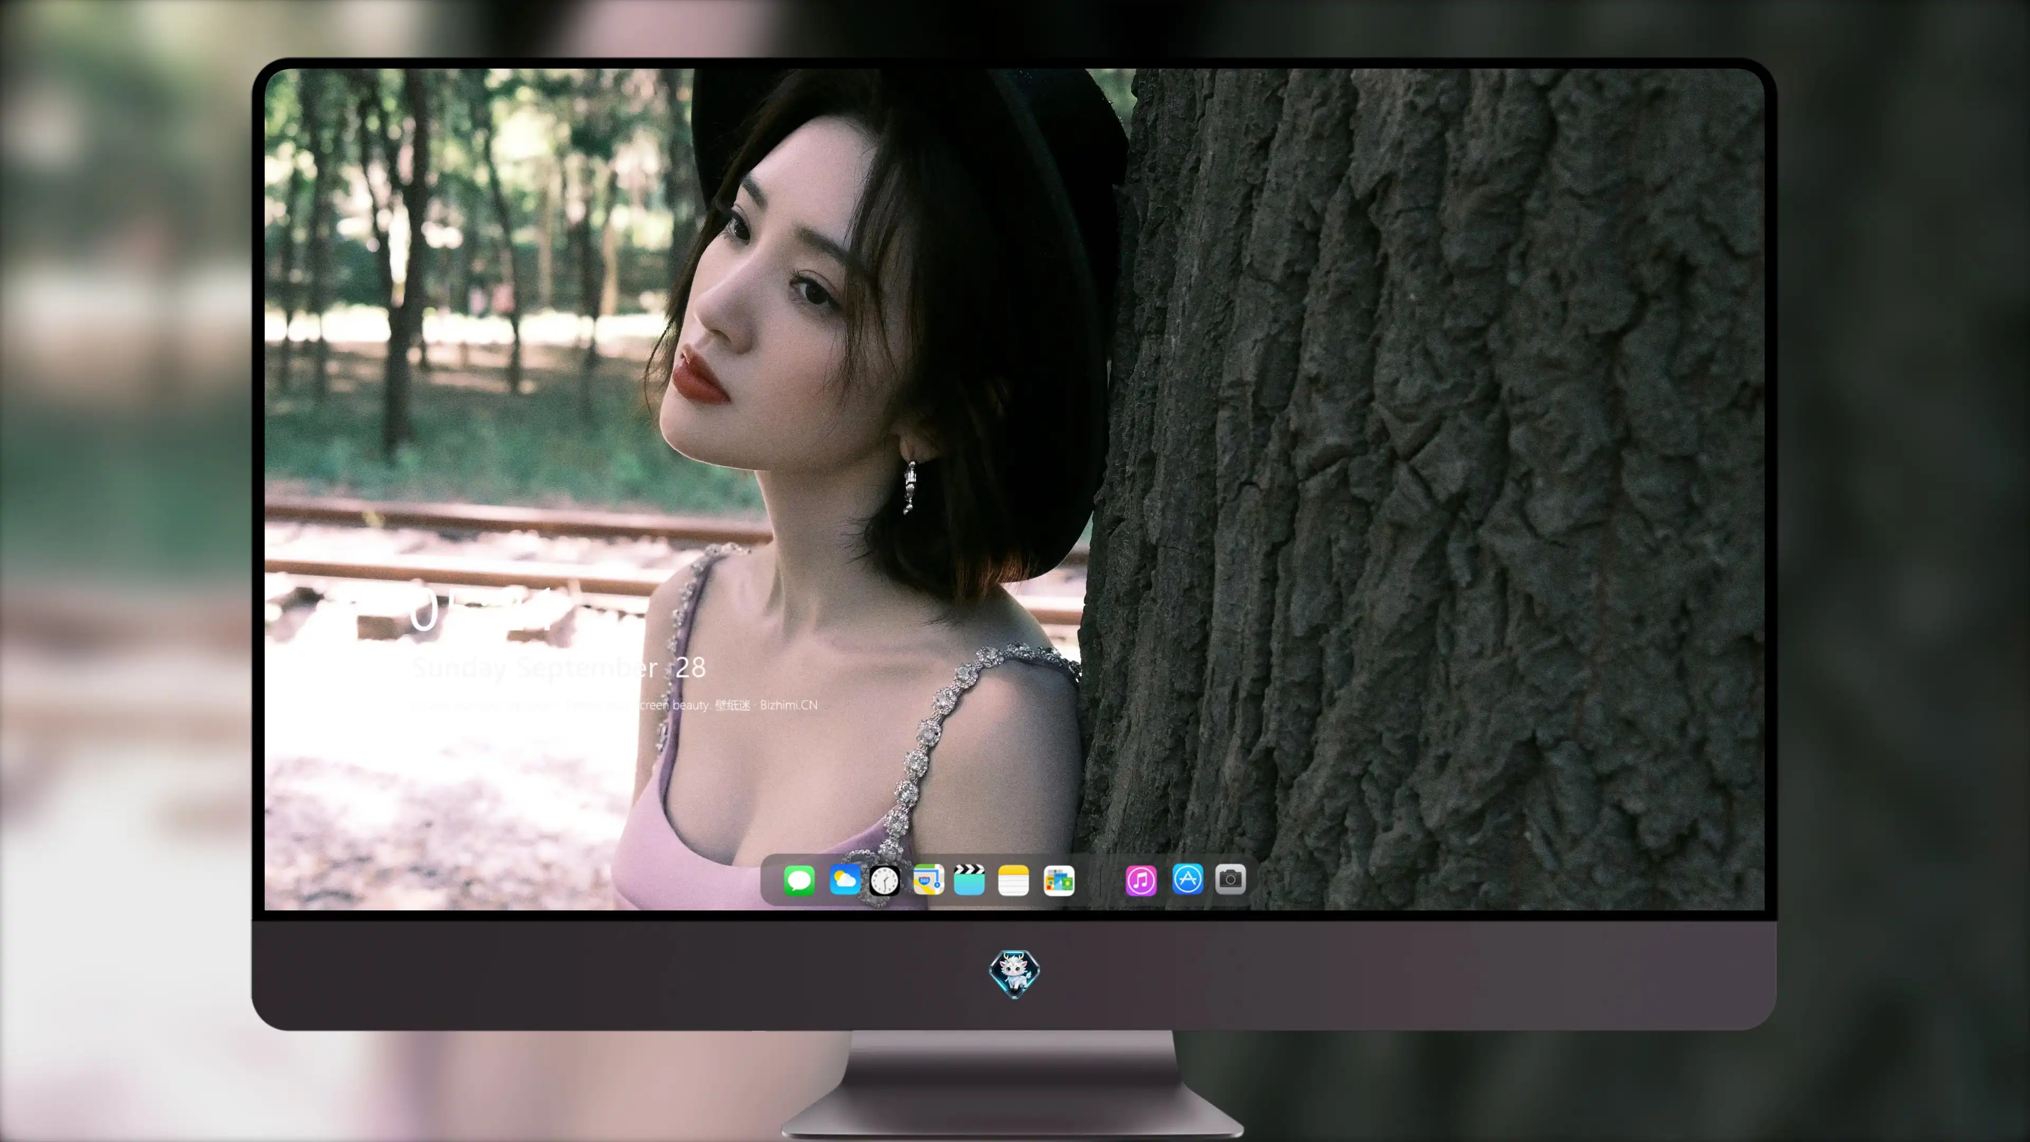Open the Weather app in the dock
Screen dimensions: 2030x1142
click(845, 880)
